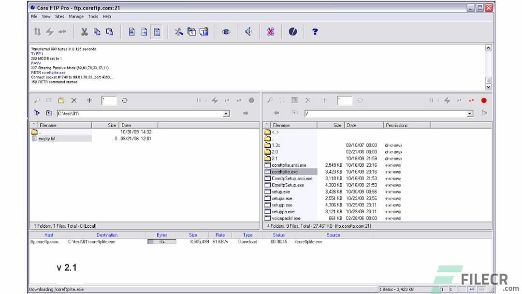The image size is (522, 294).
Task: Click the Copy toolbar icon
Action: pyautogui.click(x=97, y=31)
